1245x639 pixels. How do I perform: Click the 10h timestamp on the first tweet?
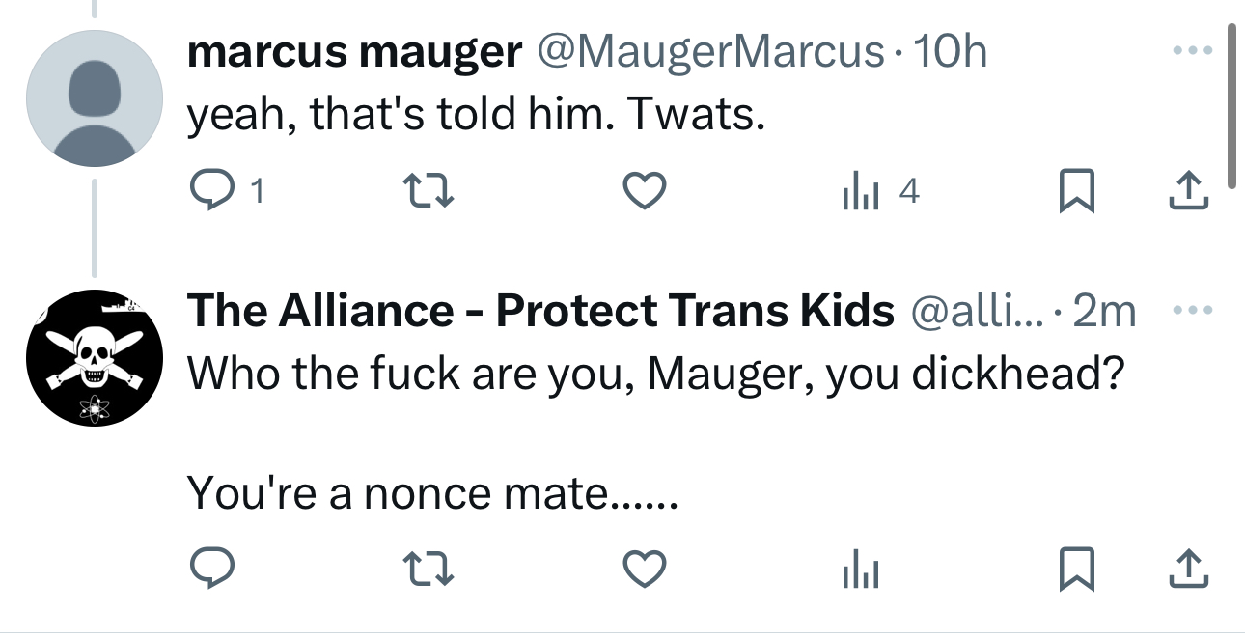950,51
